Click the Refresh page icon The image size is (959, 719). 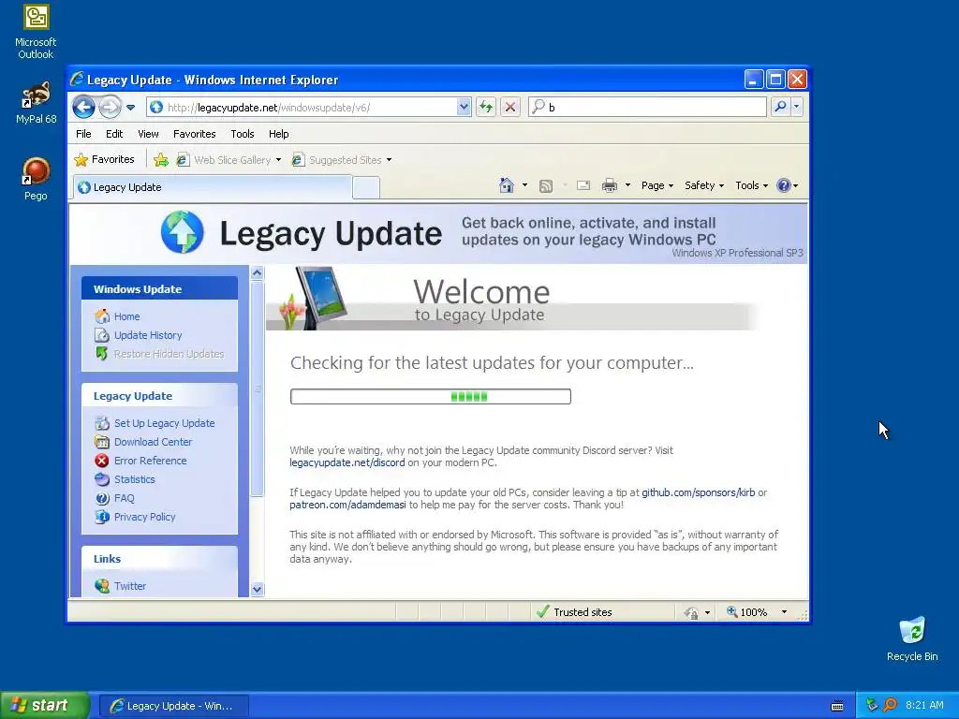(486, 107)
